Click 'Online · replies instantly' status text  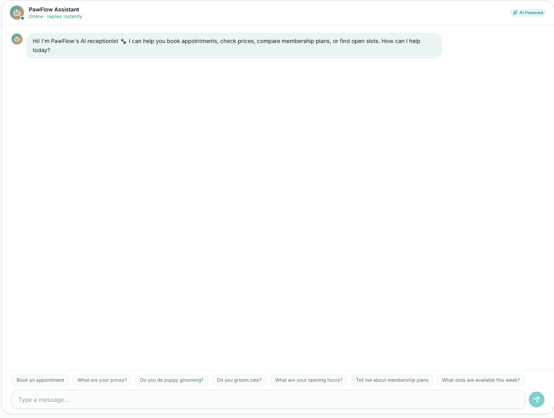(56, 17)
